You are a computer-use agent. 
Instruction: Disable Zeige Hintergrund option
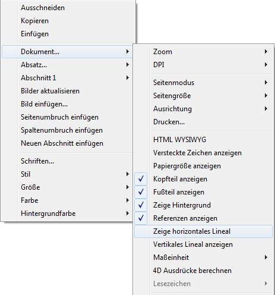(203, 205)
